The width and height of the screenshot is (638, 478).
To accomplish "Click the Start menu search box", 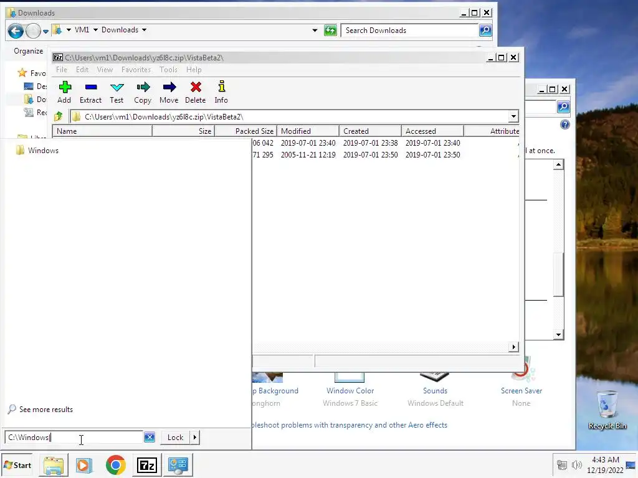I will pos(74,438).
